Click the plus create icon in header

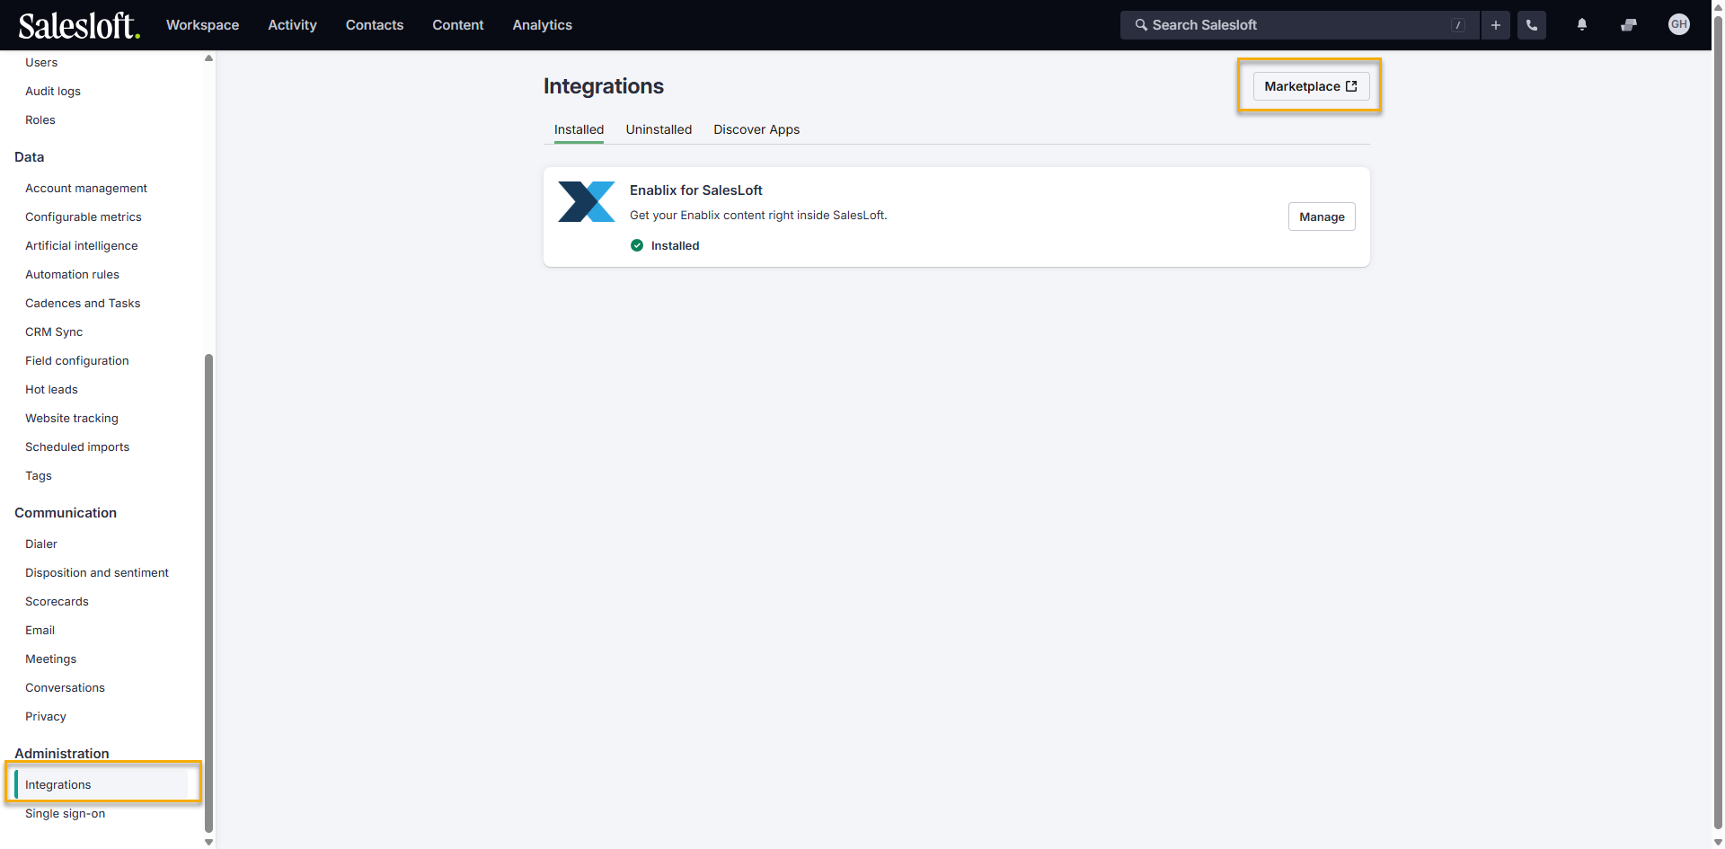point(1496,25)
